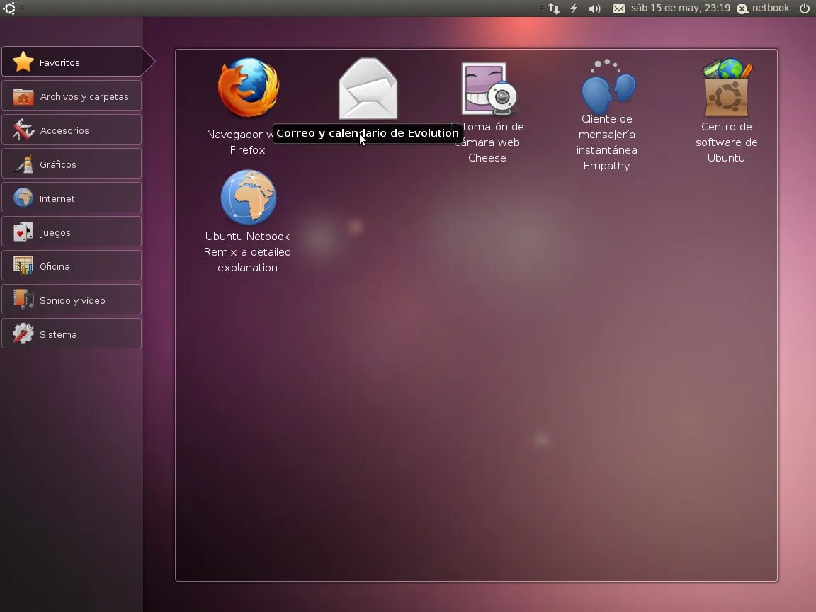Show the Gráficos category
This screenshot has width=816, height=612.
pyautogui.click(x=72, y=164)
